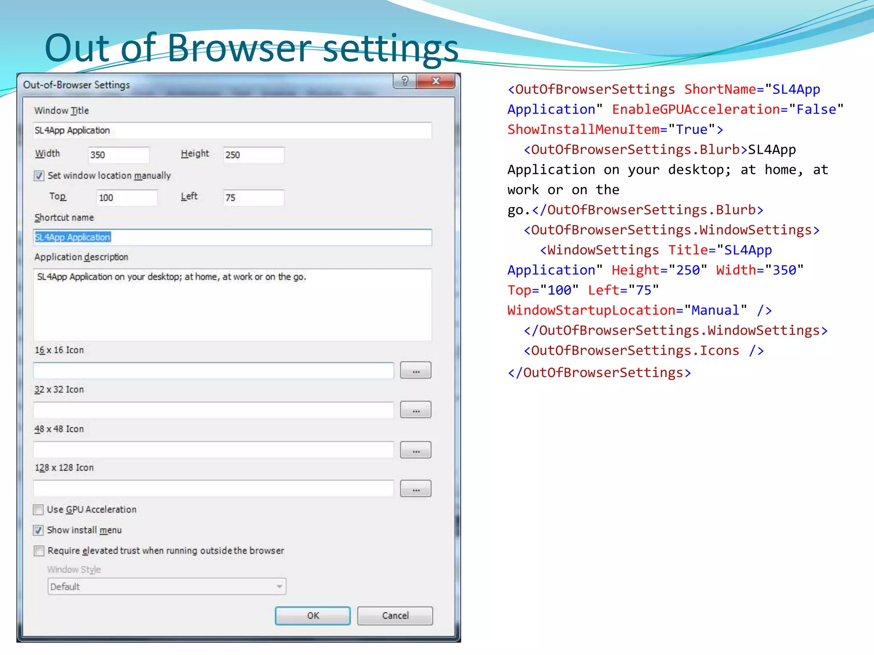Open the Window Style dropdown
The image size is (874, 655).
tap(167, 587)
